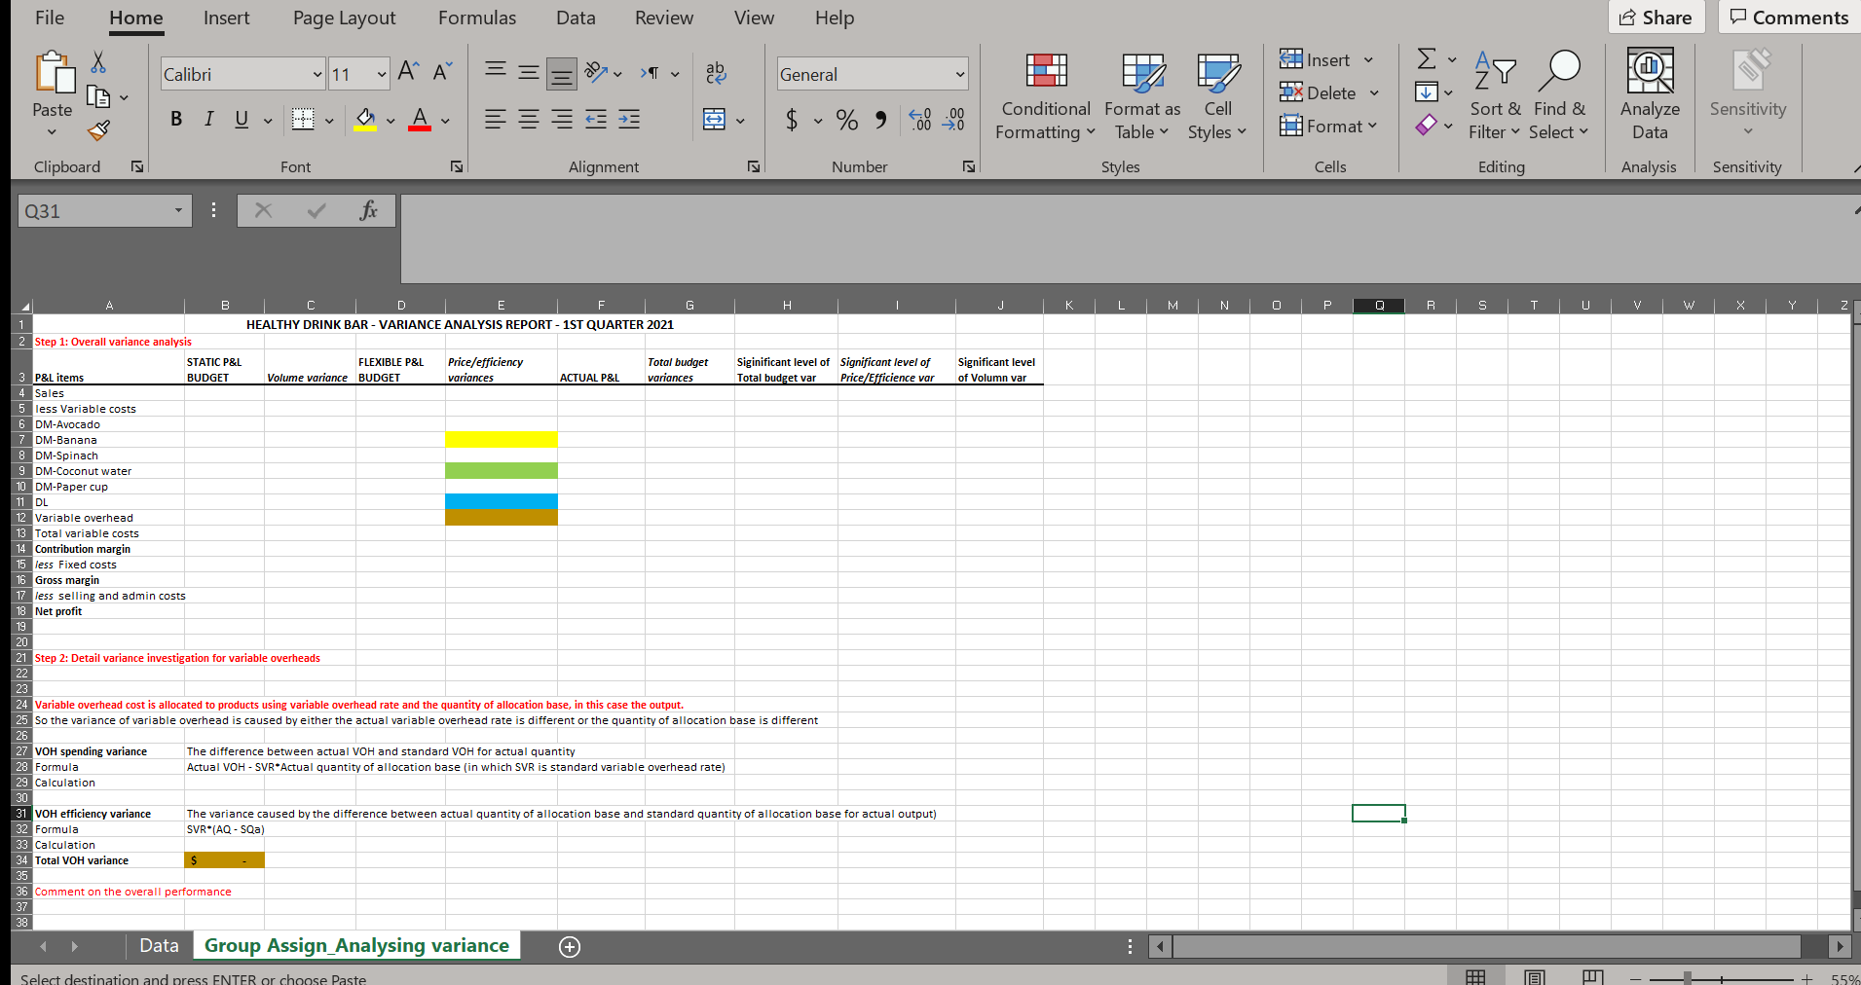Toggle Align Right

[x=562, y=120]
